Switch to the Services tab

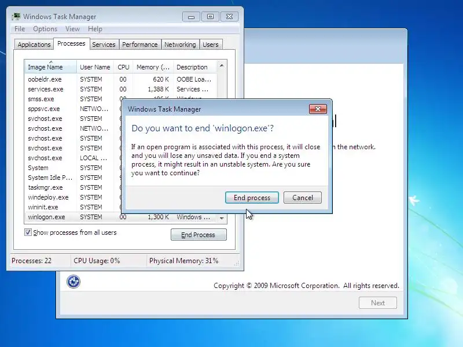(x=104, y=45)
